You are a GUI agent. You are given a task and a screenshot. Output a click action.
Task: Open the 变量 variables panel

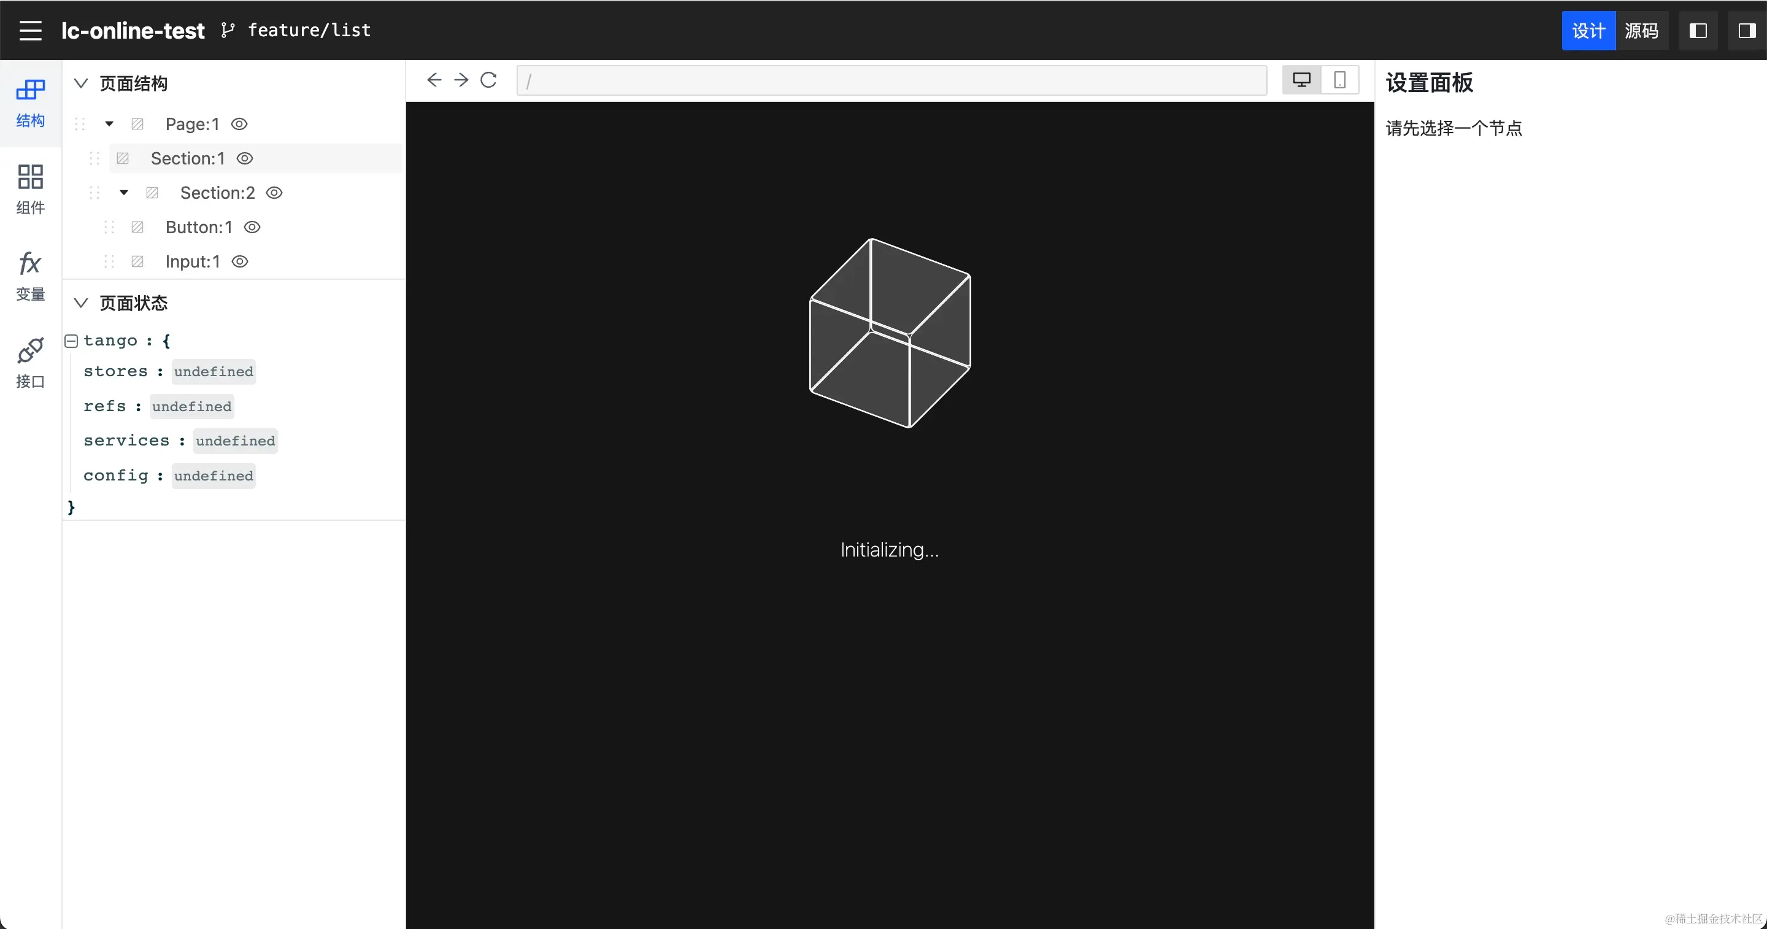(x=30, y=276)
